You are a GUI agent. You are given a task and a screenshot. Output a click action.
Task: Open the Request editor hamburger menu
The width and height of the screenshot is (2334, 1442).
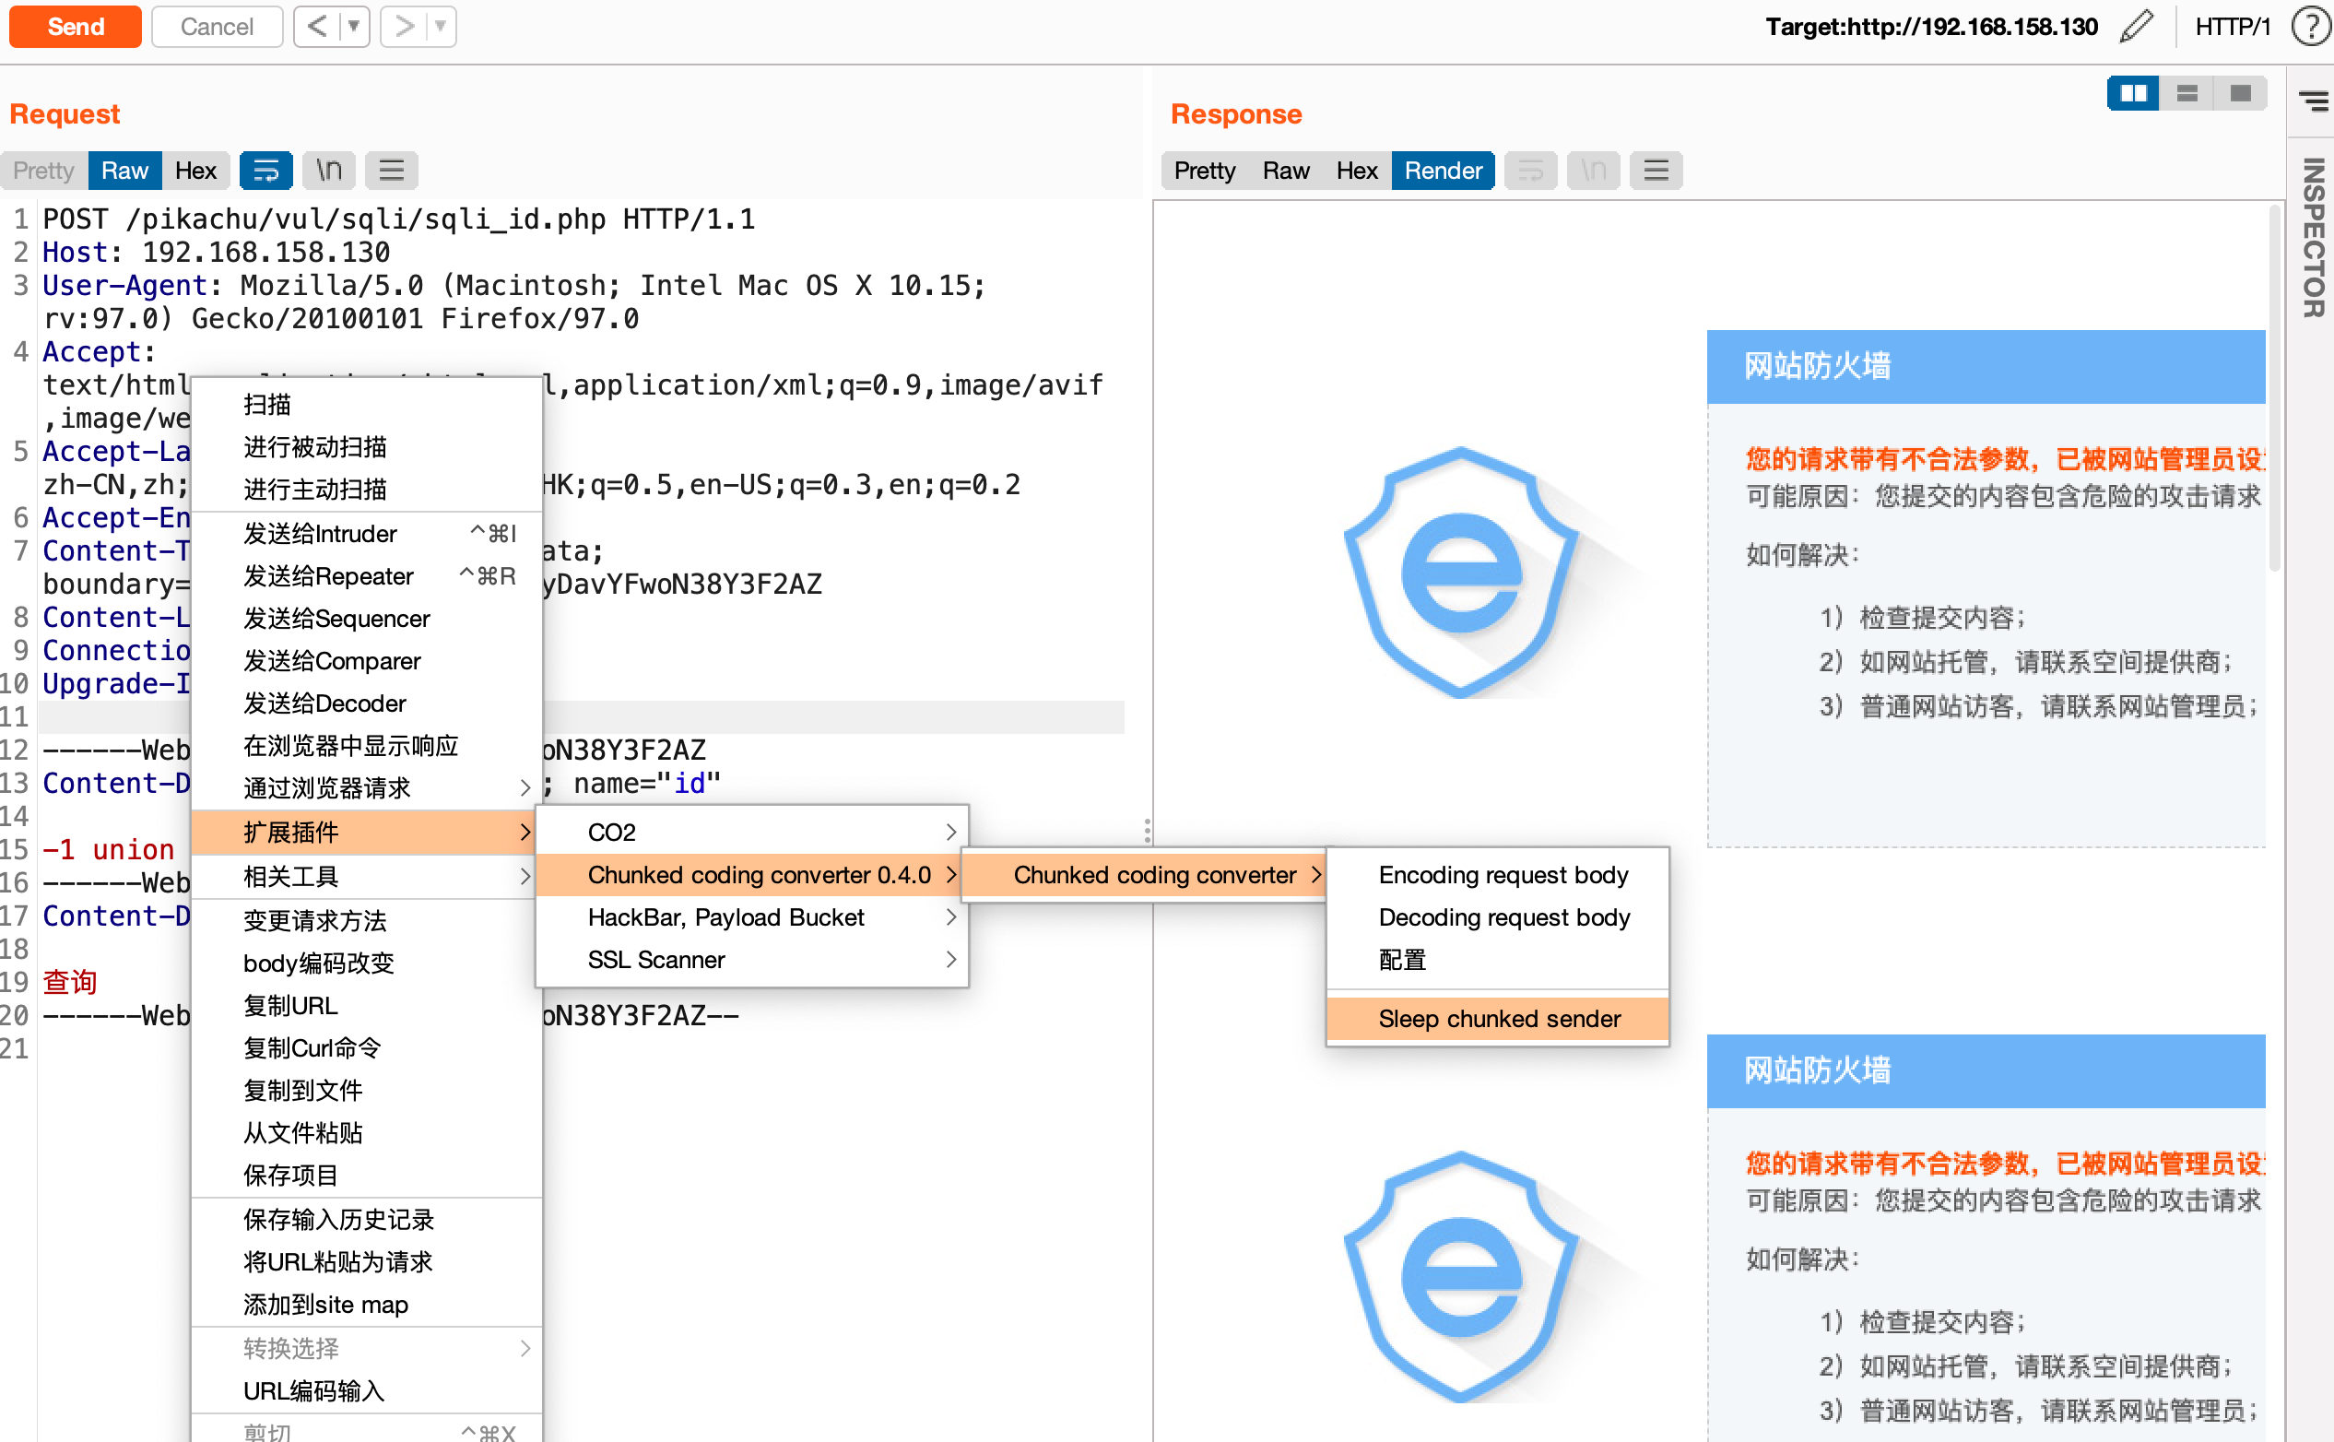coord(392,171)
